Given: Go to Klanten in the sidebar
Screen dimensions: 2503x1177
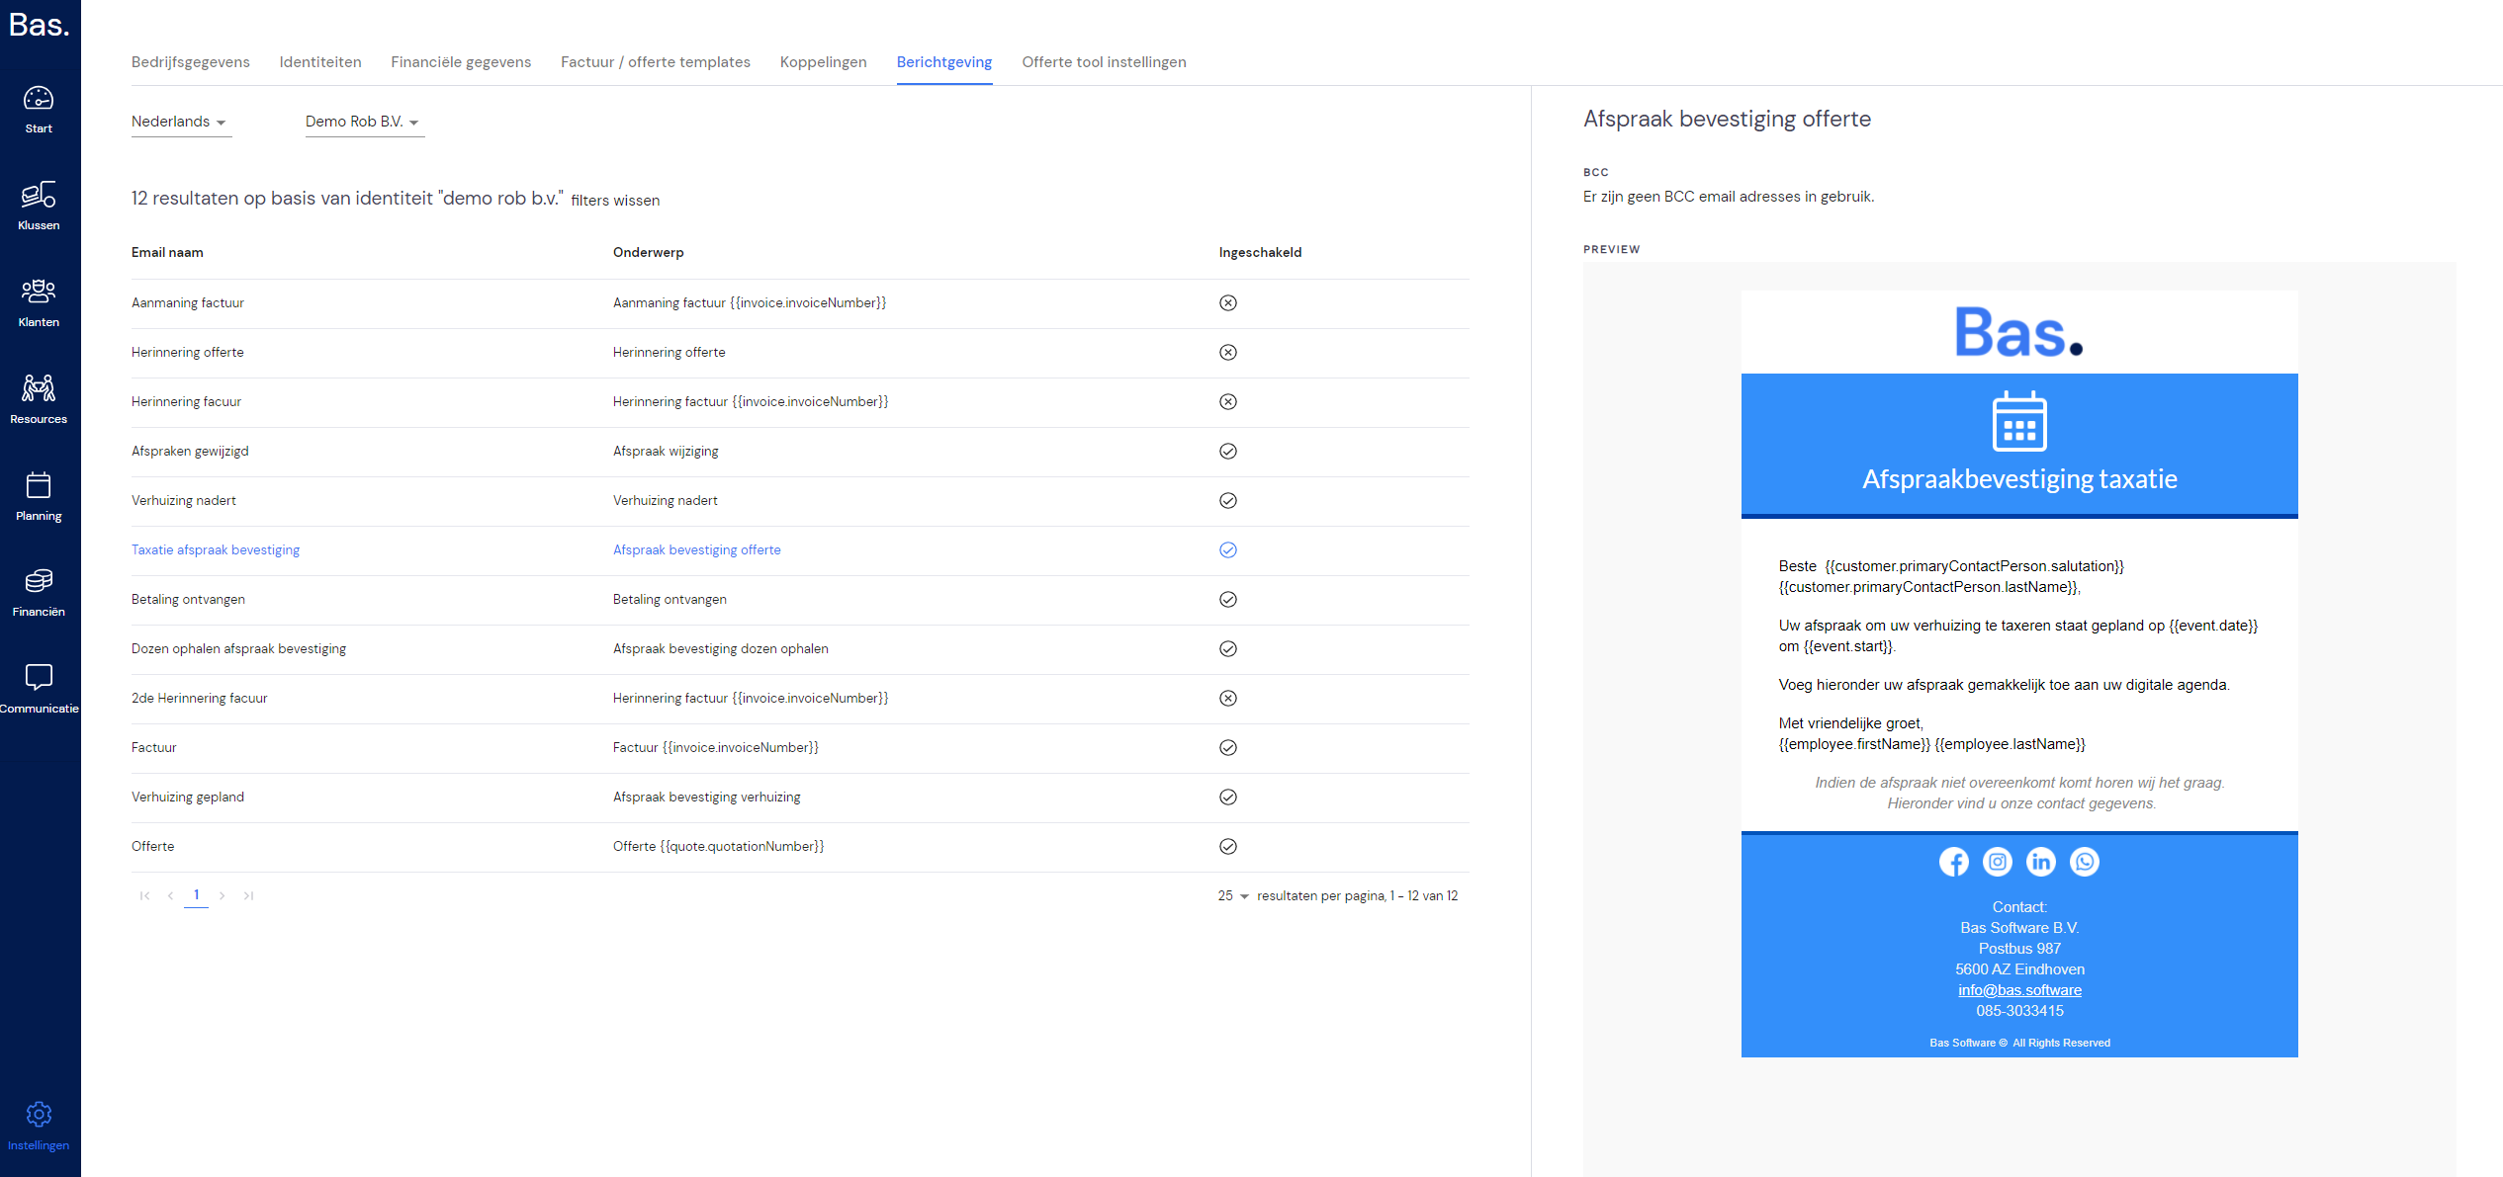Looking at the screenshot, I should tap(39, 303).
